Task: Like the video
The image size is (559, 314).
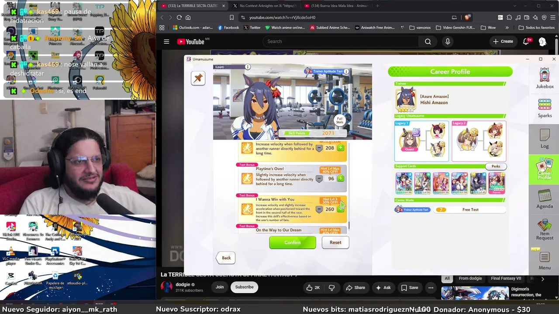Action: tap(313, 287)
